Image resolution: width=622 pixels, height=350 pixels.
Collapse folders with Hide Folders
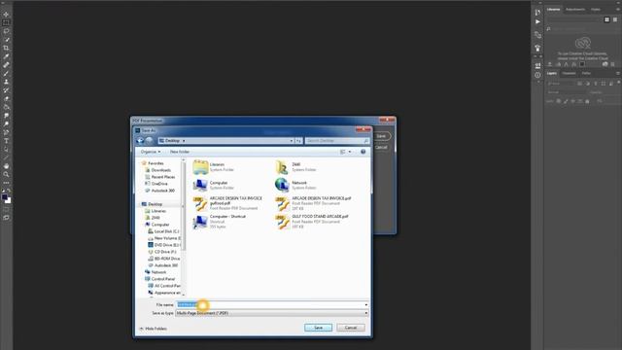[154, 329]
